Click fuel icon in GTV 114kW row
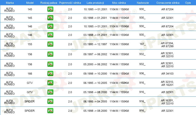 pos(50,92)
